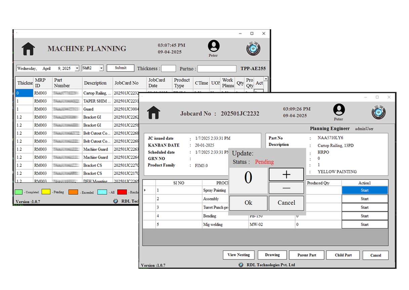
Task: Open the Drawing view
Action: (x=272, y=255)
